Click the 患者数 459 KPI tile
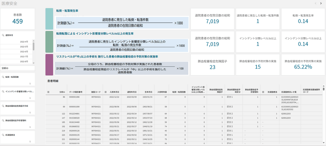Viewport: 326px width, 146px height. coord(17,19)
